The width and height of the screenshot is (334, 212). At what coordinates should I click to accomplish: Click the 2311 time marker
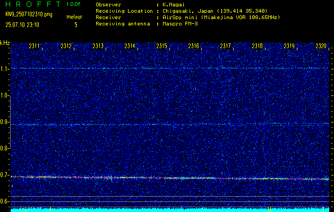coord(34,46)
